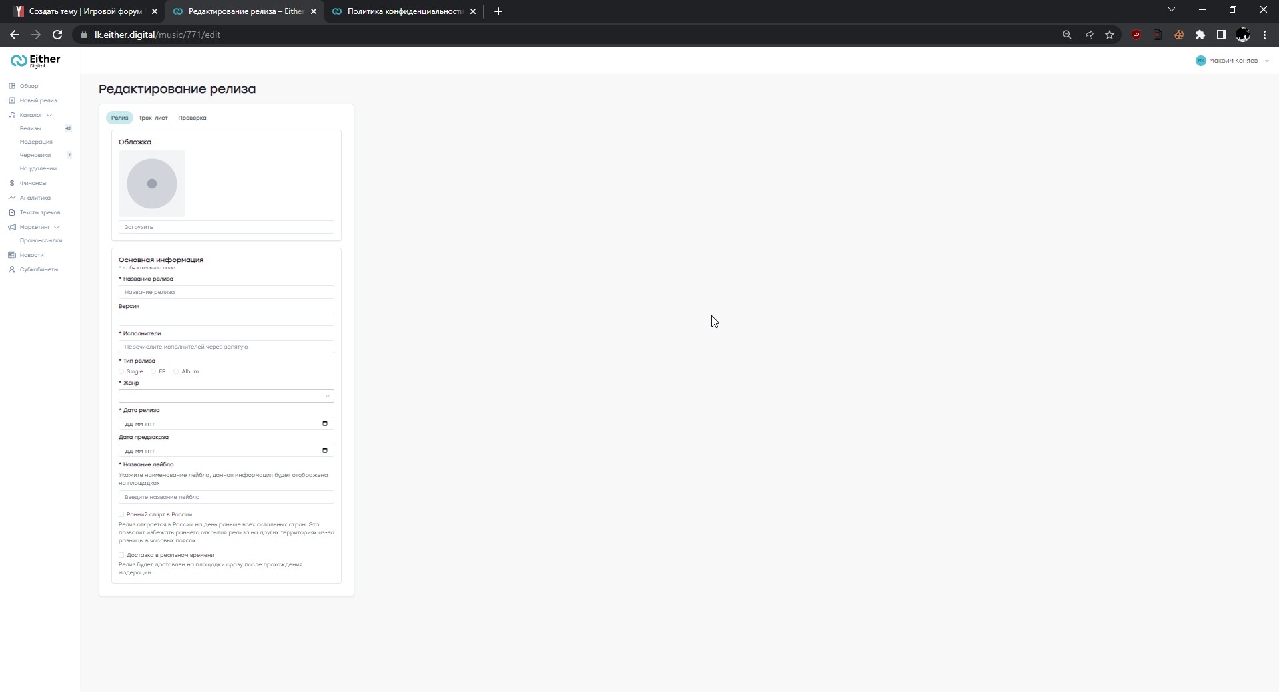The image size is (1279, 692).
Task: Click the МК user avatar
Action: coord(1201,61)
